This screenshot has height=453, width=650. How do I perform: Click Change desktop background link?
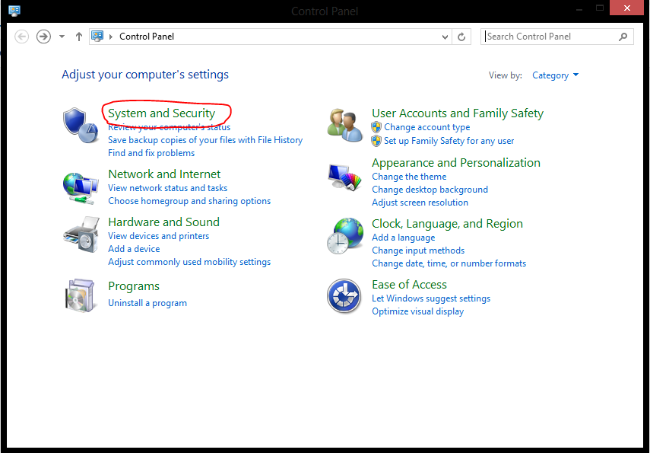click(x=430, y=190)
